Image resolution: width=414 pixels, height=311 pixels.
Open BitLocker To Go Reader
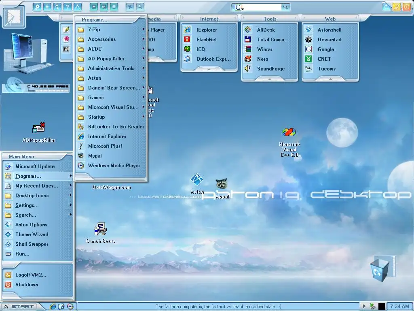111,127
